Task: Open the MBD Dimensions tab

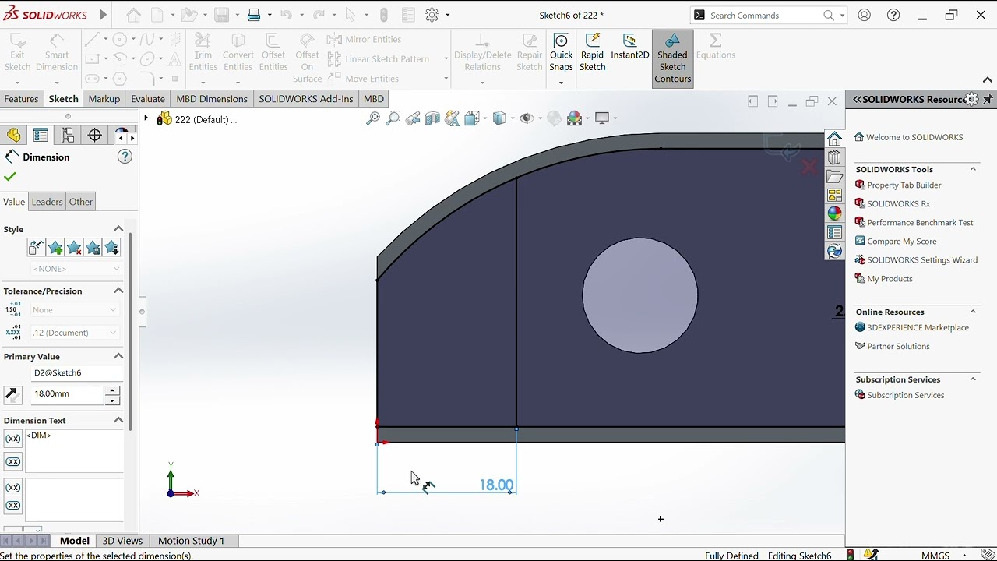Action: click(x=212, y=99)
